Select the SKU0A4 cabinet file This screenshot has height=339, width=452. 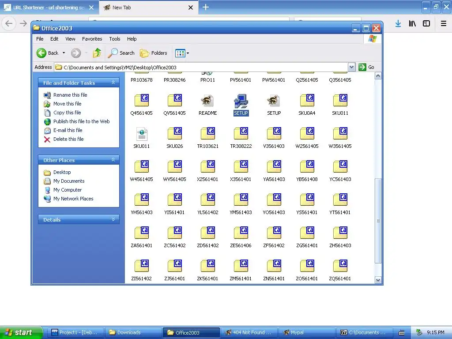(x=307, y=101)
